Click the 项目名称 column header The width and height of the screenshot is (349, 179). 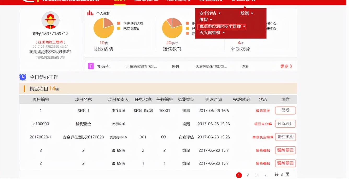coord(83,99)
